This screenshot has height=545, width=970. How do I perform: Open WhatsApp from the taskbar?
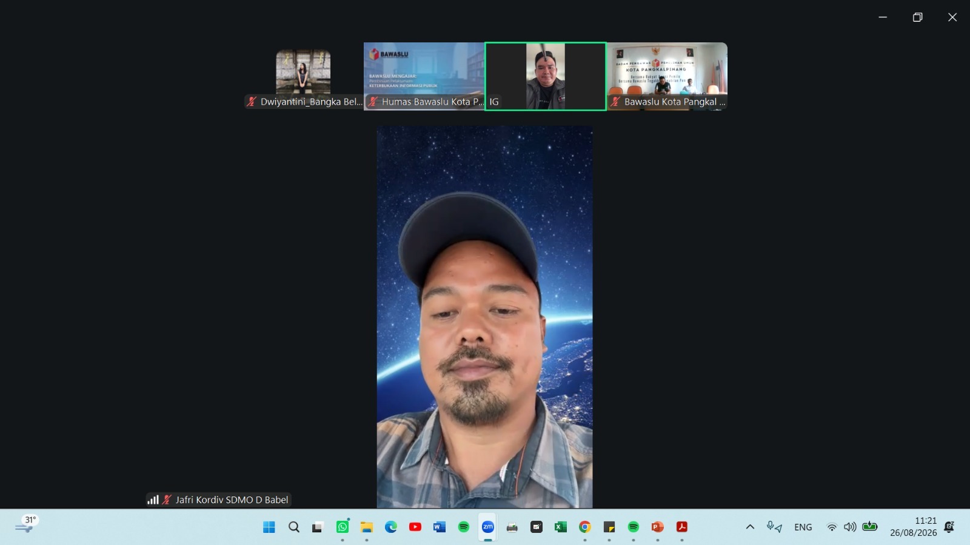tap(343, 527)
